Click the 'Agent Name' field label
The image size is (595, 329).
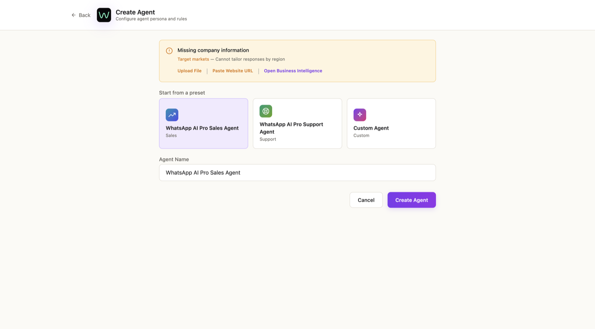[x=174, y=159]
